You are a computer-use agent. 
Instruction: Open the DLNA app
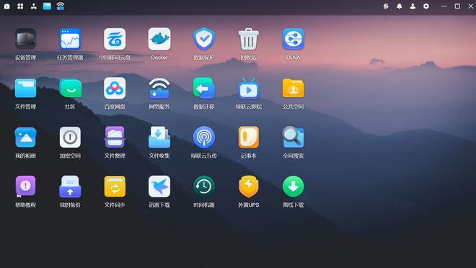tap(294, 39)
